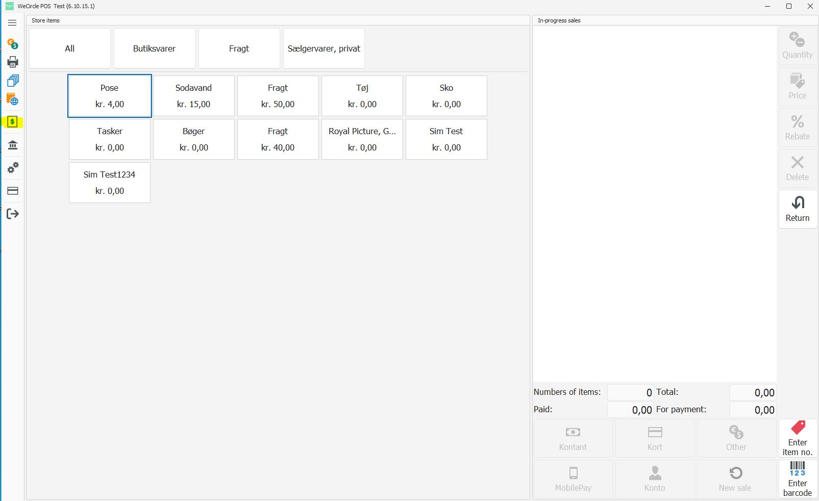Add Fragt kr. 40,00 item
Screen dimensions: 819x501
tap(278, 139)
